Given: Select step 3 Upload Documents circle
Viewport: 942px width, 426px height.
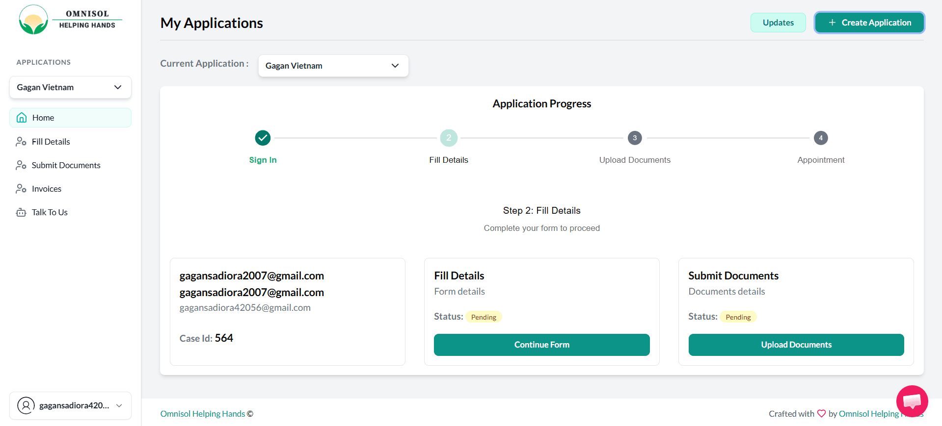Looking at the screenshot, I should tap(634, 138).
